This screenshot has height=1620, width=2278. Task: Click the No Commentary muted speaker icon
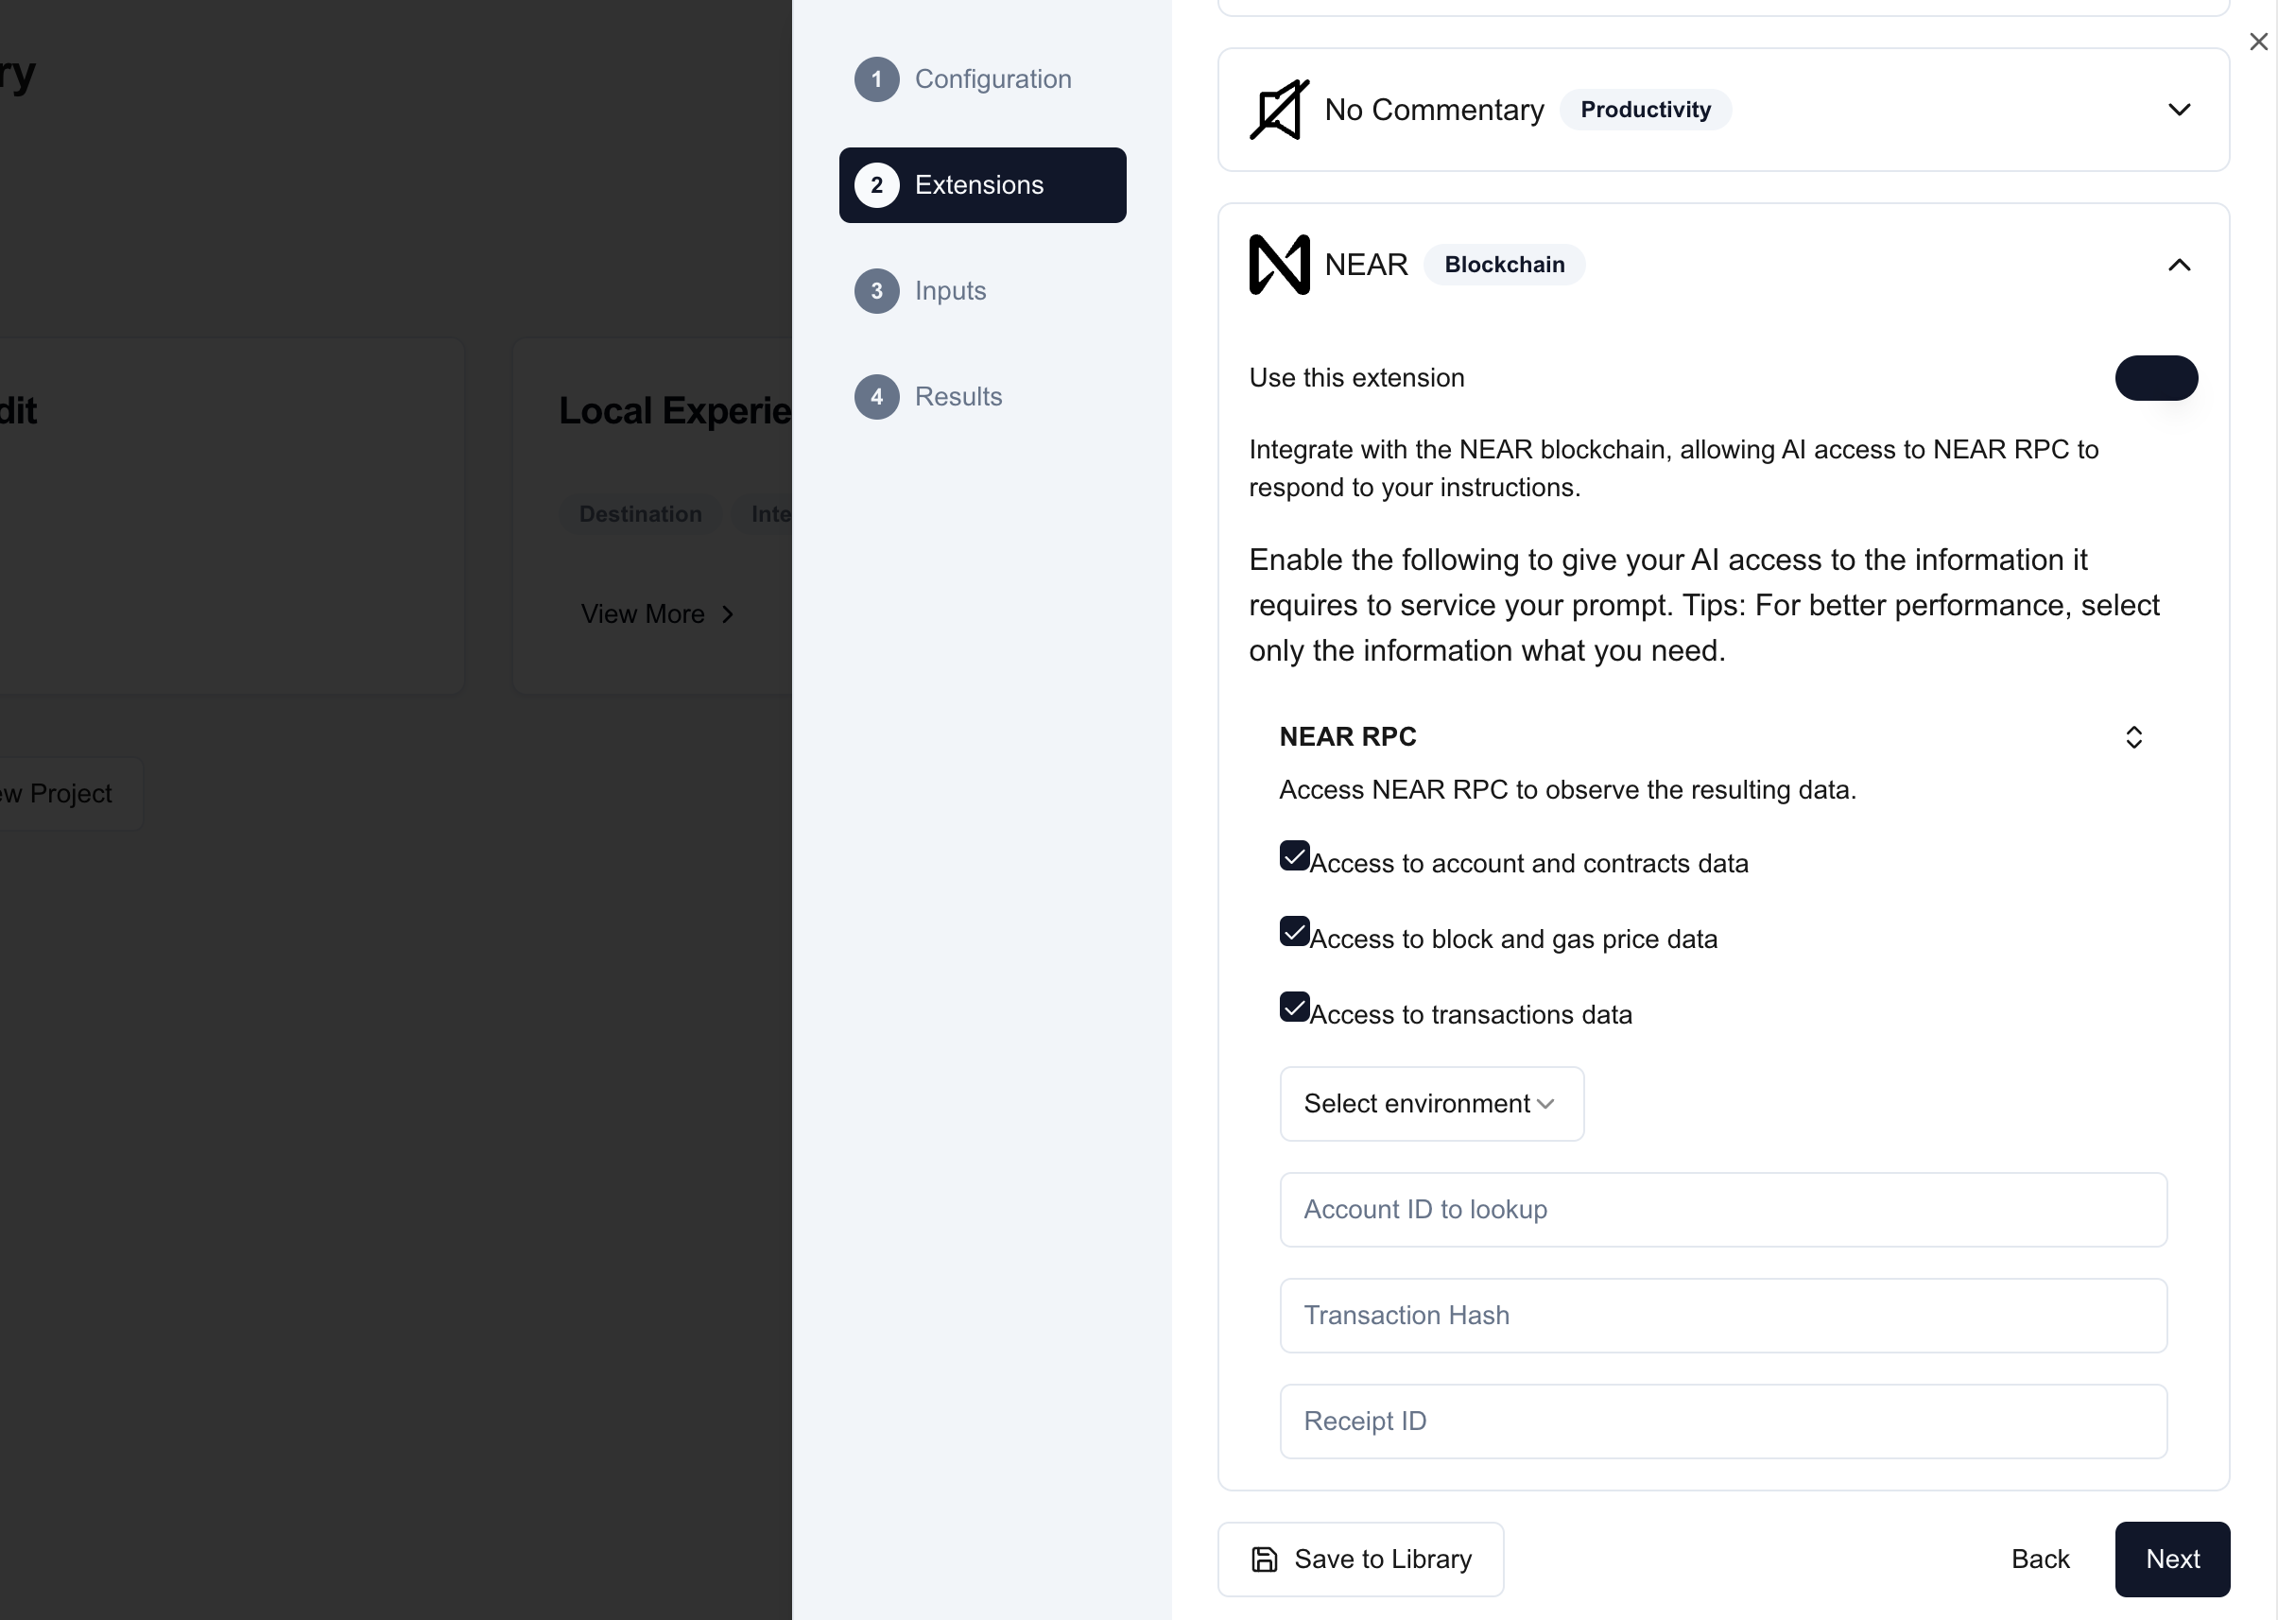(x=1279, y=110)
